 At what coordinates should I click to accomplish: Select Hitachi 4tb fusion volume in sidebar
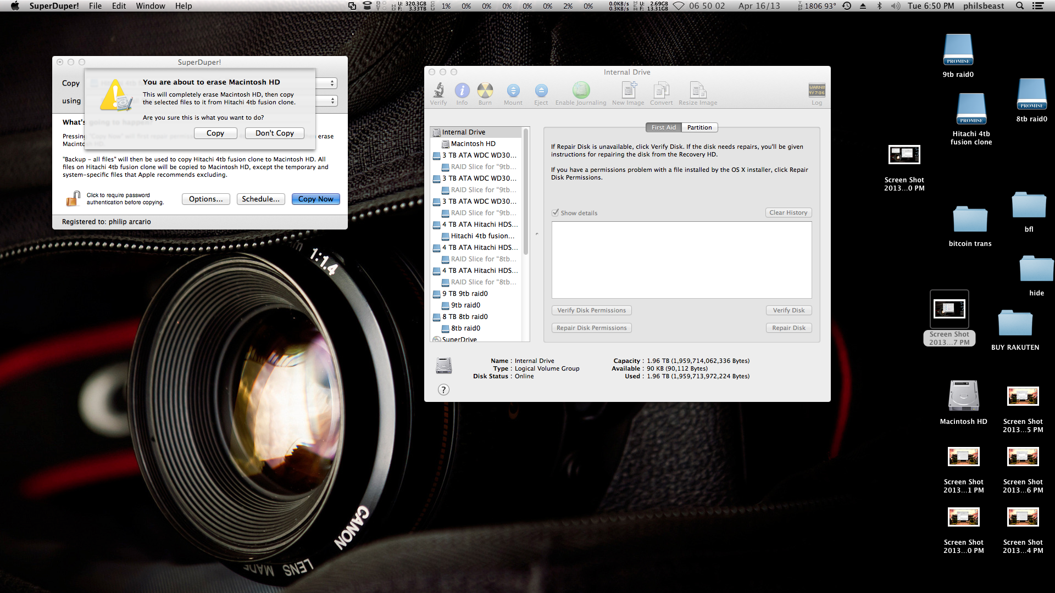[482, 236]
